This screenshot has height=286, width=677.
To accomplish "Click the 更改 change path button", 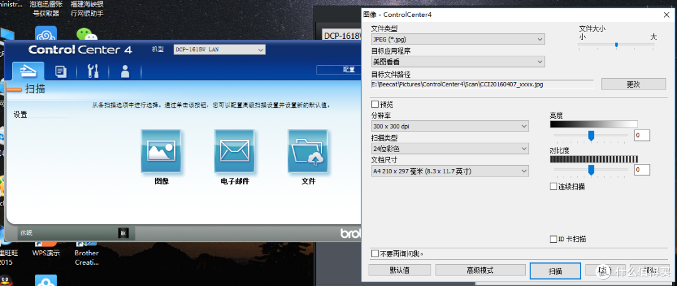I will click(x=633, y=84).
